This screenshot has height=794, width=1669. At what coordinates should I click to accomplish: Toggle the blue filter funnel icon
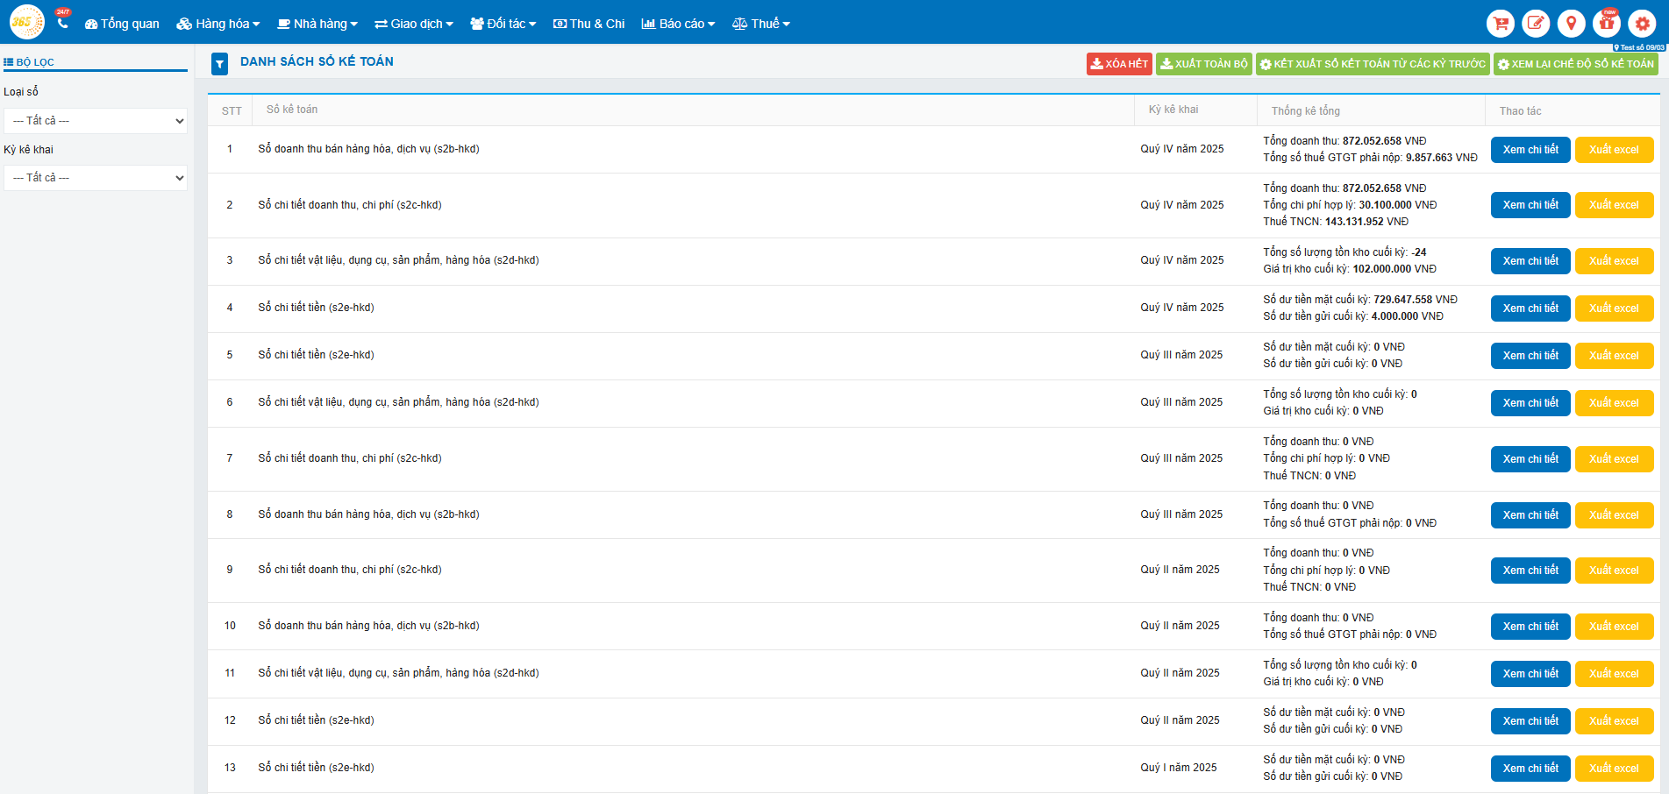click(220, 63)
